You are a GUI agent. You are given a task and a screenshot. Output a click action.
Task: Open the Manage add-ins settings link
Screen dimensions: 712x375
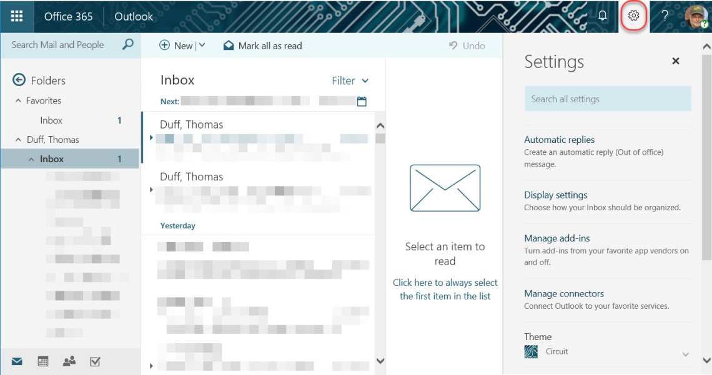(557, 238)
